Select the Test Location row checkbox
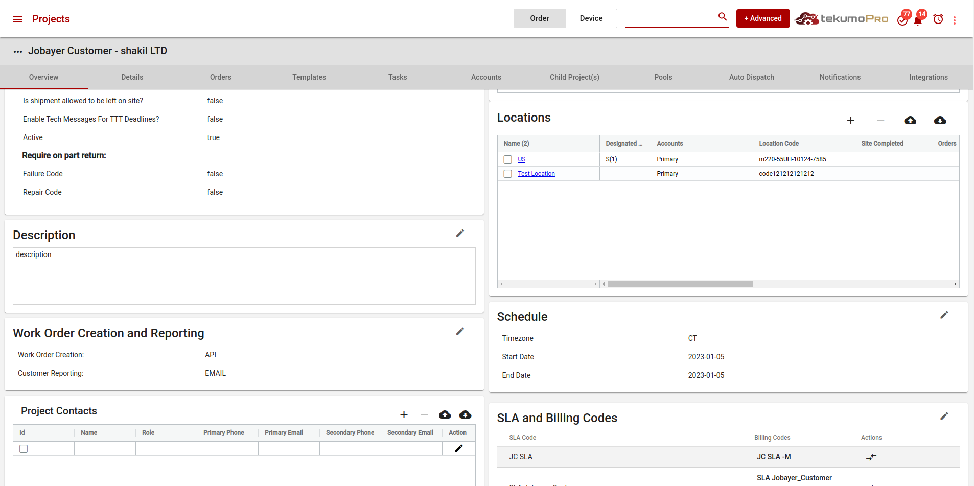 point(507,174)
